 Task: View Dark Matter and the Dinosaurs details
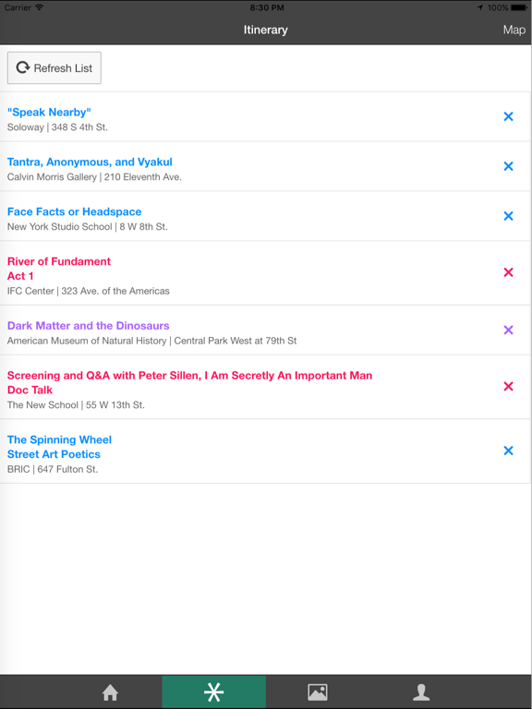89,326
